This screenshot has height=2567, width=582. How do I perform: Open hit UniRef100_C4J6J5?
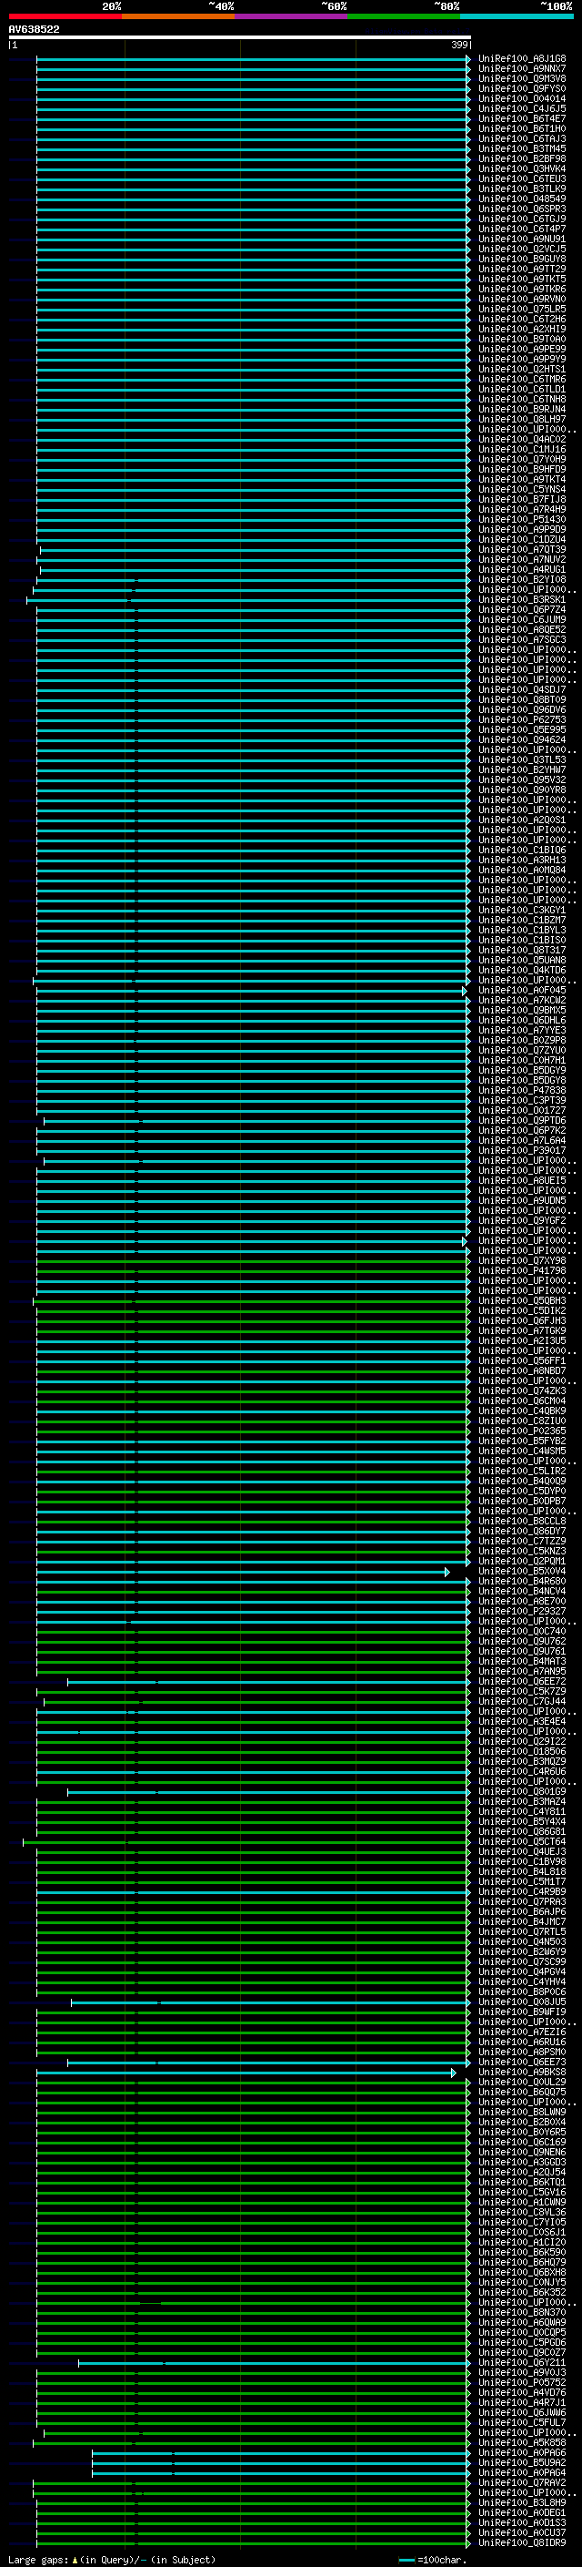pos(522,108)
